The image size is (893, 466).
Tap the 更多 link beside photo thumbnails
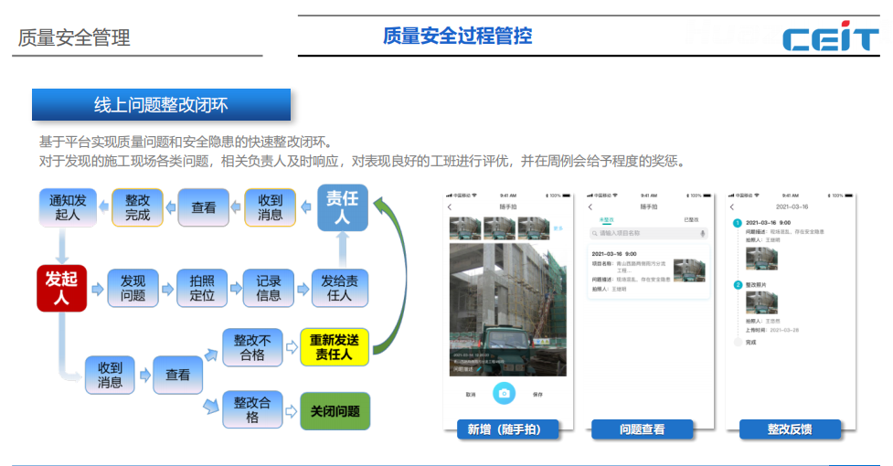(x=558, y=228)
